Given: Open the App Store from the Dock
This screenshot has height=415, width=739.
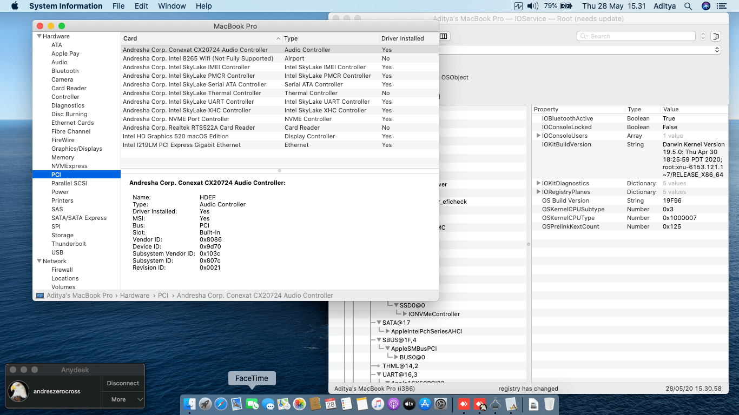Looking at the screenshot, I should 425,404.
